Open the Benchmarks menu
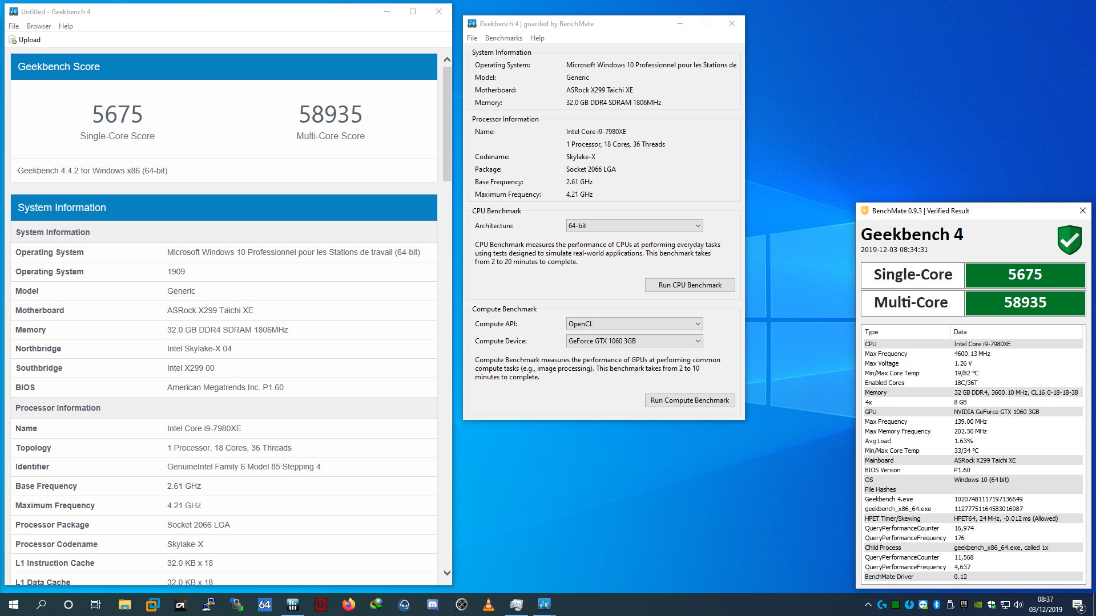 coord(503,38)
